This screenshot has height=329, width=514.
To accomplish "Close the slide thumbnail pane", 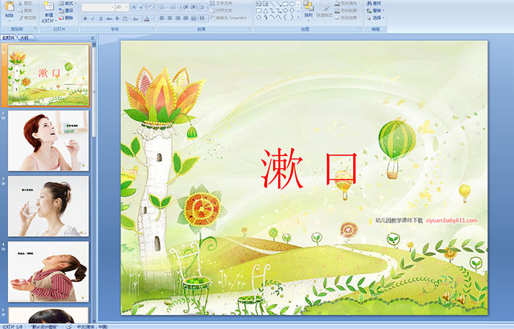I will click(x=93, y=37).
